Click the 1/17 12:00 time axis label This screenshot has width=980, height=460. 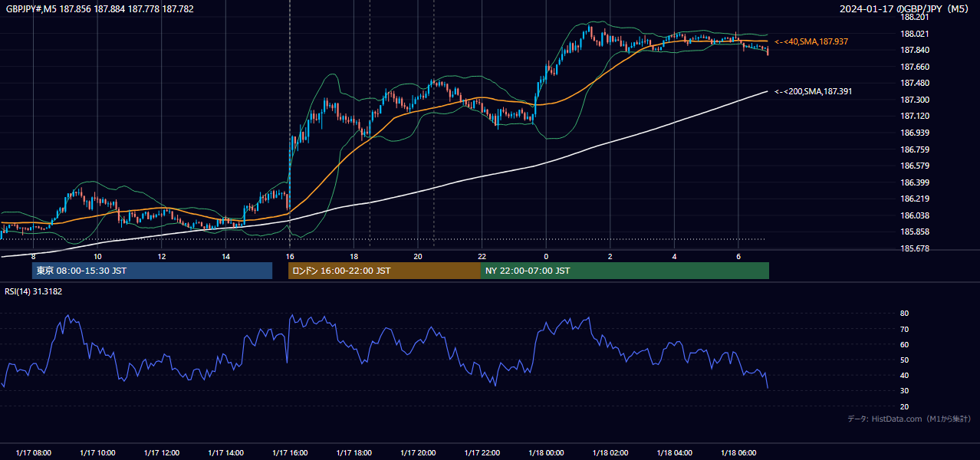pyautogui.click(x=161, y=452)
